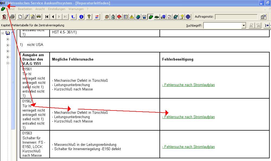Click the red book icon
Viewport: 271px width, 161px height.
pos(119,17)
